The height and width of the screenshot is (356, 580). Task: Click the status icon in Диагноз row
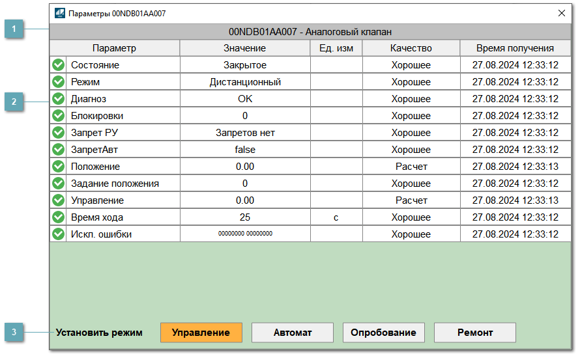pyautogui.click(x=58, y=99)
